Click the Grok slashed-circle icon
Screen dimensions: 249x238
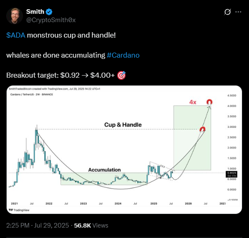coord(227,12)
